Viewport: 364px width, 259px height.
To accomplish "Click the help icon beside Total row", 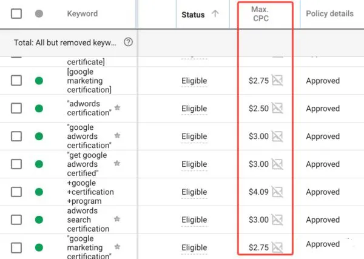I will tap(128, 42).
